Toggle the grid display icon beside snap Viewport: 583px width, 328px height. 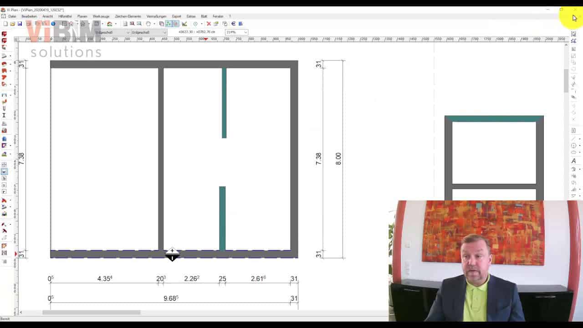point(175,24)
